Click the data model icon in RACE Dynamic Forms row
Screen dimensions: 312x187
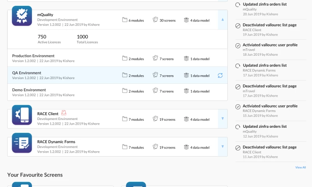pyautogui.click(x=186, y=147)
